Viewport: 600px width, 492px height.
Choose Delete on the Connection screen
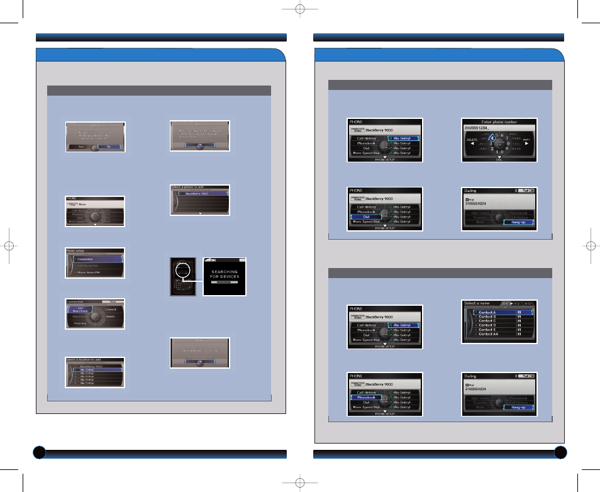[111, 316]
